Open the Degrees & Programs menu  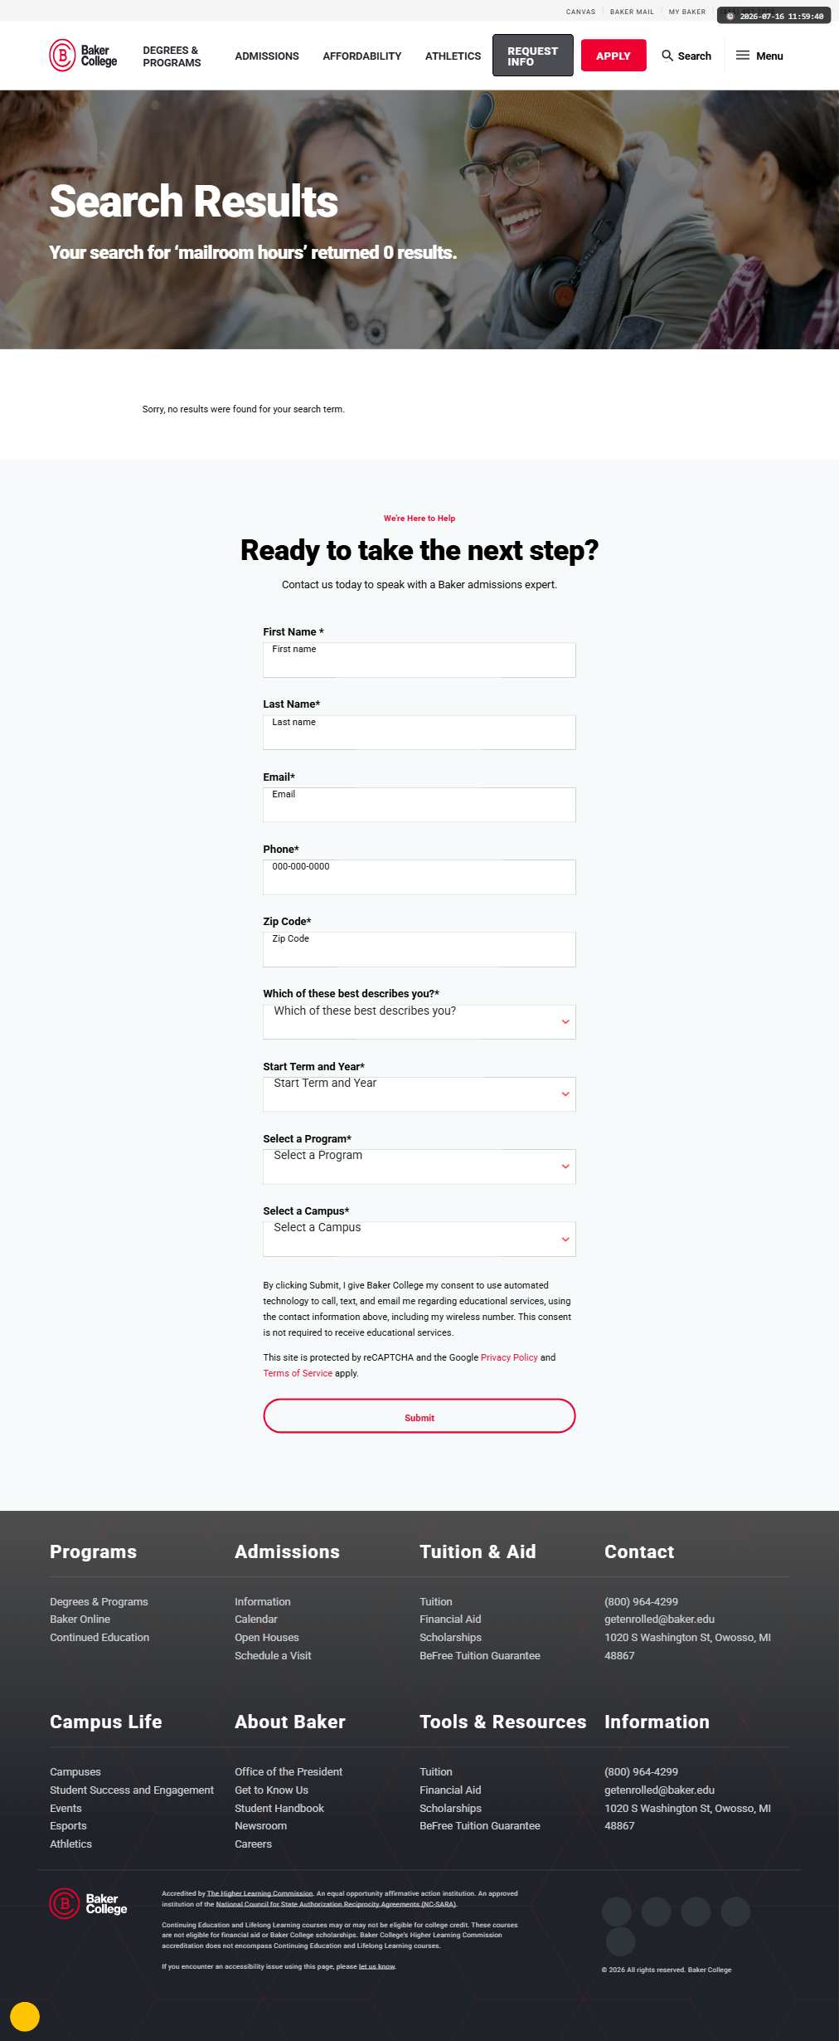point(172,56)
